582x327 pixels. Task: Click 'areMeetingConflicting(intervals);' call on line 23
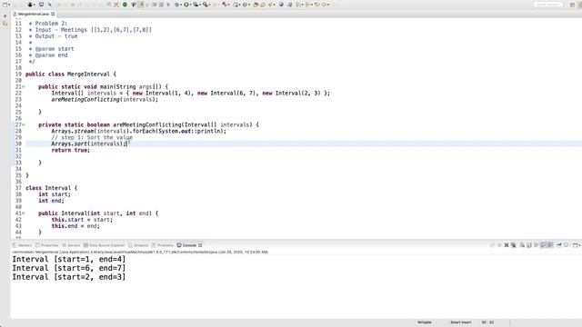click(x=105, y=99)
